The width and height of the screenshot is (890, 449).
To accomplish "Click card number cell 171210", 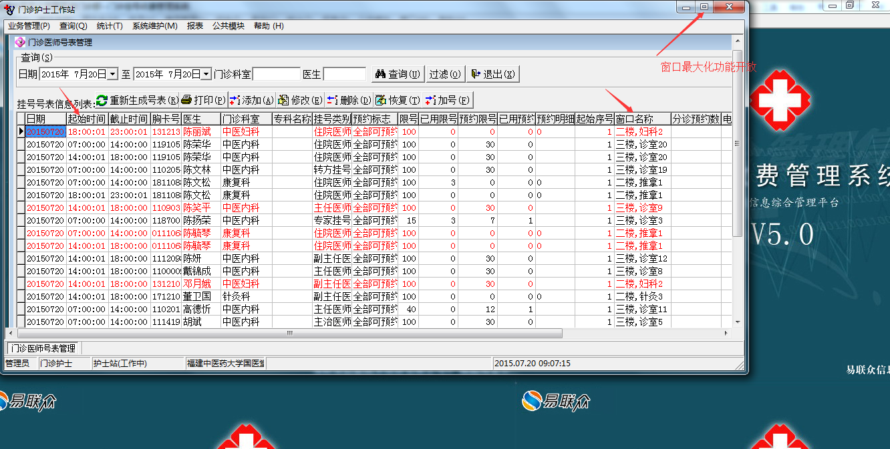I will click(x=166, y=297).
